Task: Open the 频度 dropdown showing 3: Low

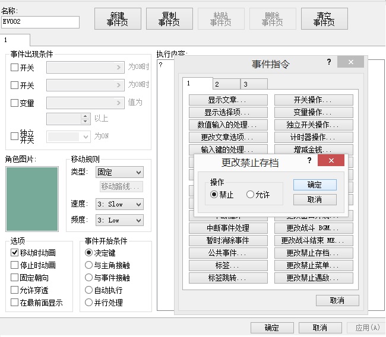Action: [119, 220]
